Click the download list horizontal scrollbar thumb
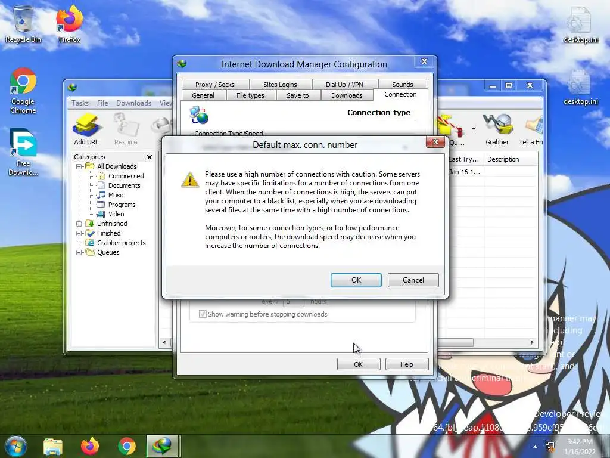This screenshot has height=458, width=610. [x=455, y=342]
